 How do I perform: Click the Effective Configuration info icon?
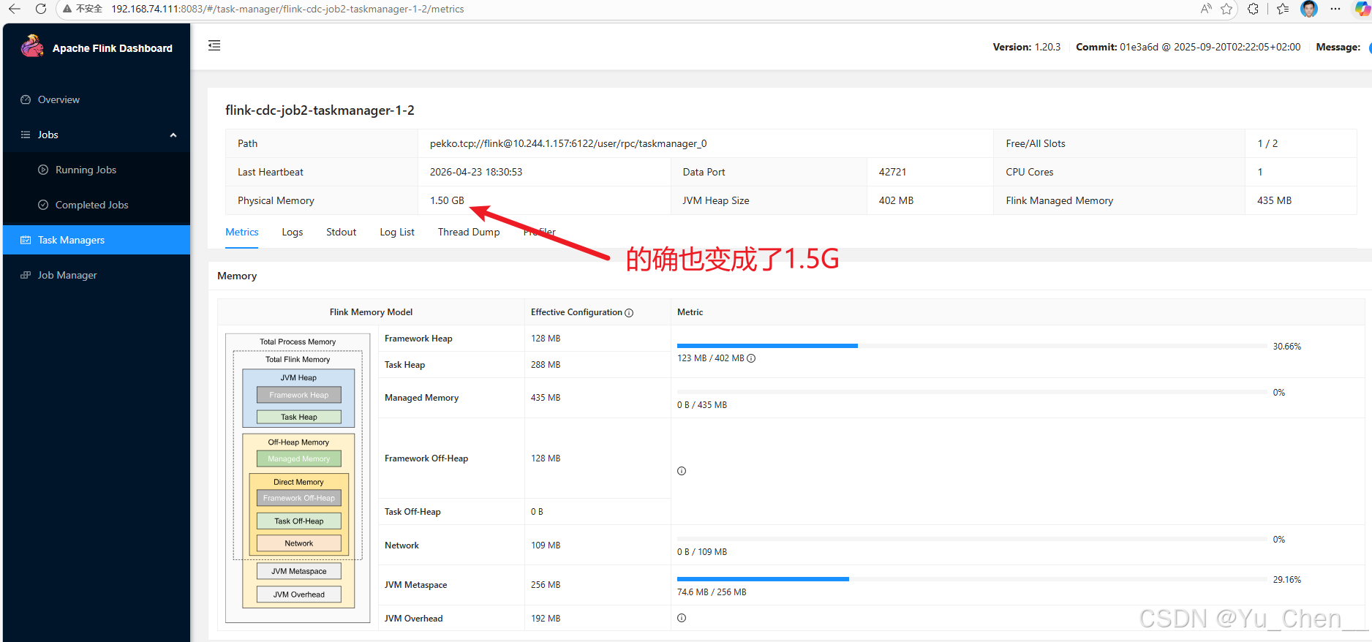click(629, 313)
